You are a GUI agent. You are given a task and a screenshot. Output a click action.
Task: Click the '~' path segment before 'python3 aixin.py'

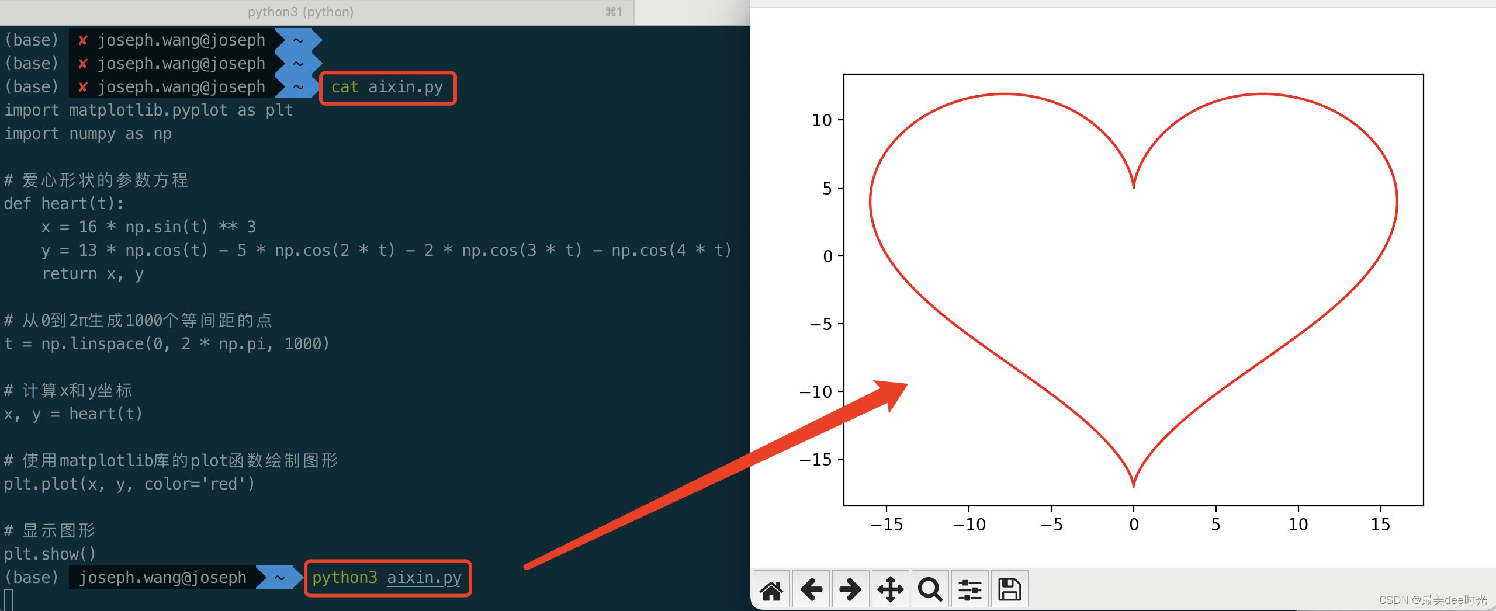coord(279,578)
